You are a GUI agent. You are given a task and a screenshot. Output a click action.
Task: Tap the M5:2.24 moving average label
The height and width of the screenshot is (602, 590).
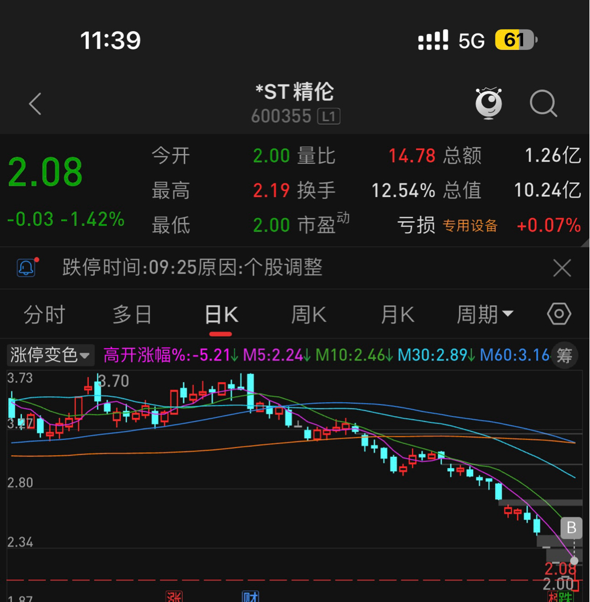(x=277, y=355)
